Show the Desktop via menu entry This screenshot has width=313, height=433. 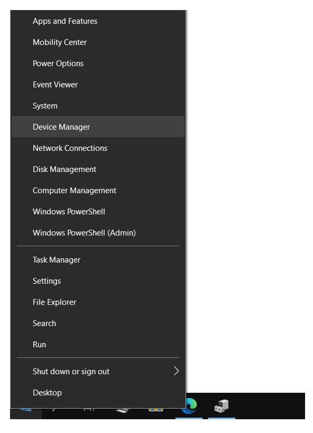[98, 393]
